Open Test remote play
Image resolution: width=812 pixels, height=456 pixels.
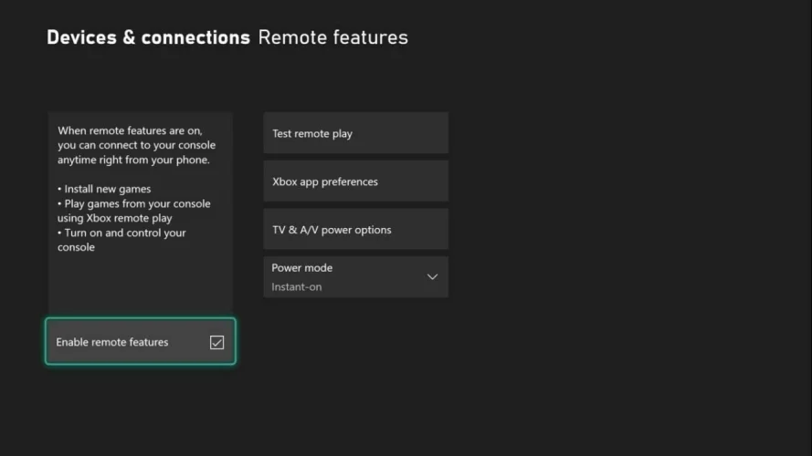click(355, 133)
